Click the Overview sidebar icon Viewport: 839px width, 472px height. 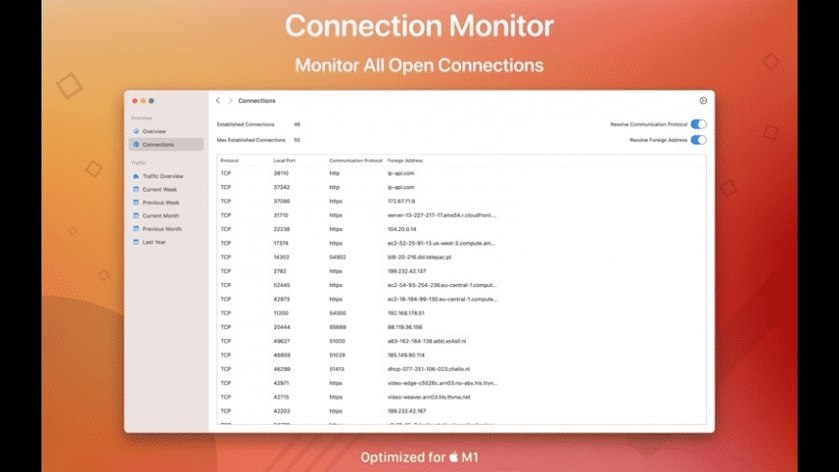[x=136, y=131]
